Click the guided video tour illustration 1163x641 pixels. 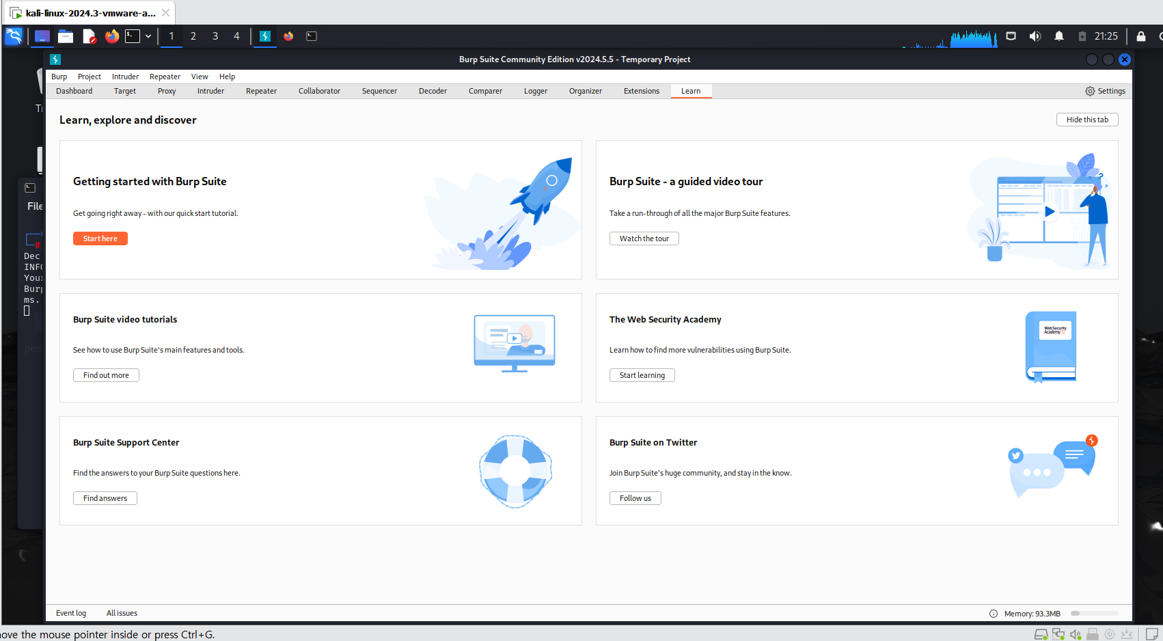pos(1039,211)
